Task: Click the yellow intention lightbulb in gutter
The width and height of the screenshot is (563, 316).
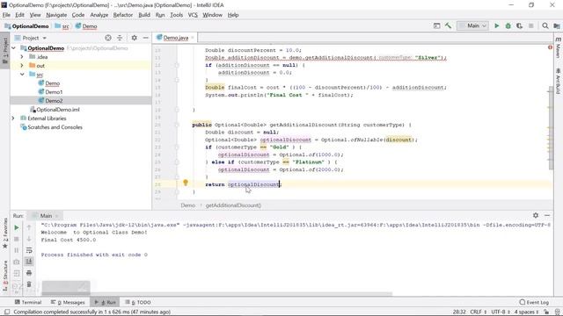Action: click(x=186, y=183)
